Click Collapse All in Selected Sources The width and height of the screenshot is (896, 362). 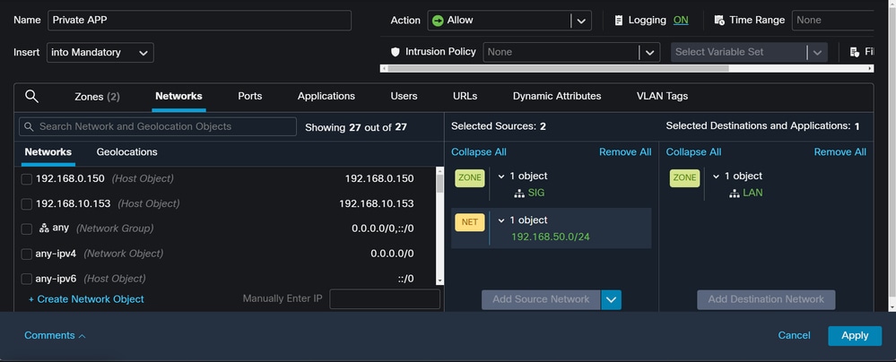pyautogui.click(x=479, y=152)
